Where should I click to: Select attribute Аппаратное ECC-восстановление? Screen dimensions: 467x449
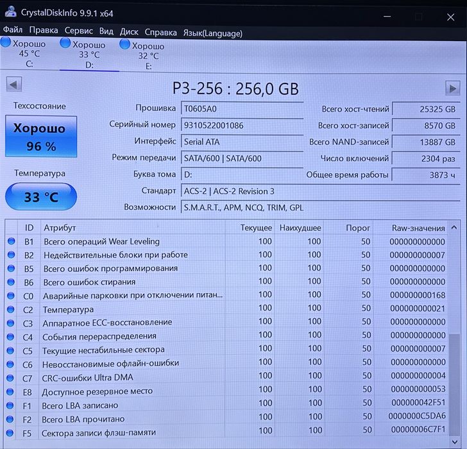pyautogui.click(x=107, y=323)
